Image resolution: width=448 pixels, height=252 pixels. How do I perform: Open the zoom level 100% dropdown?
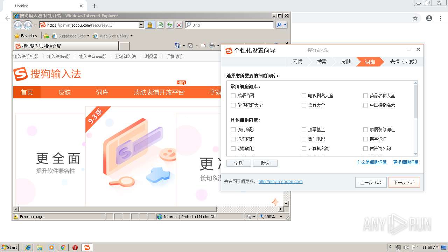pyautogui.click(x=281, y=217)
